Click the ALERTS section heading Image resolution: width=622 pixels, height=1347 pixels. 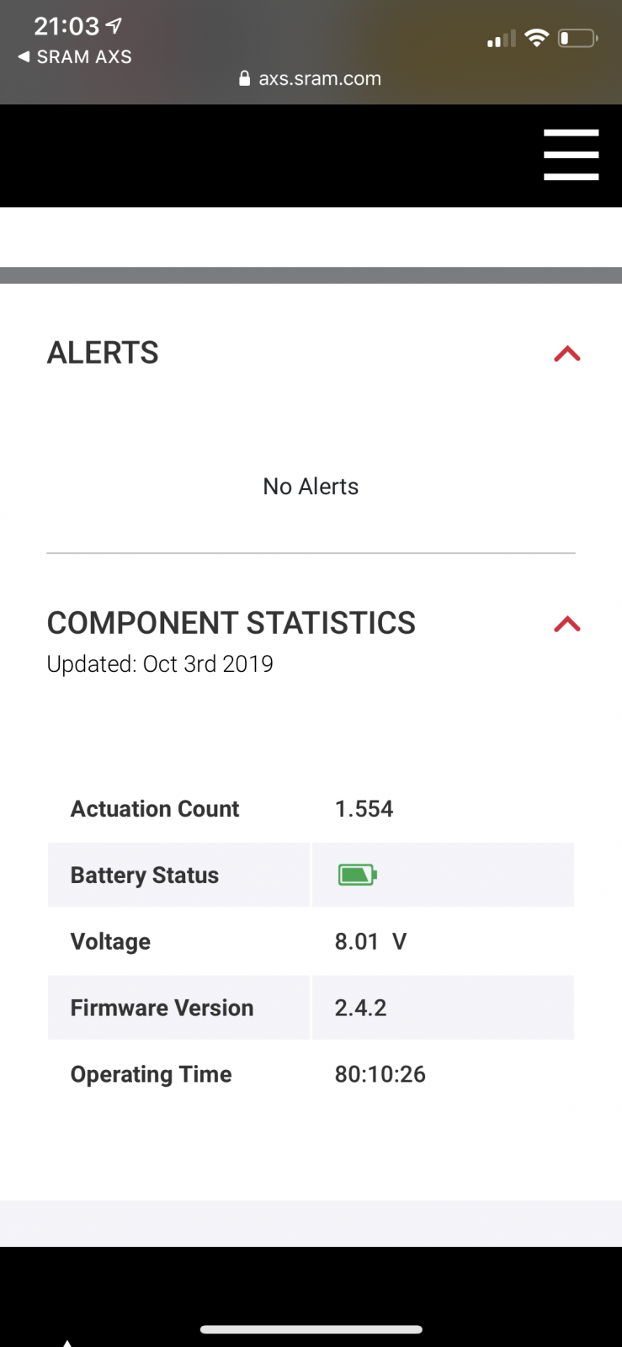point(103,353)
